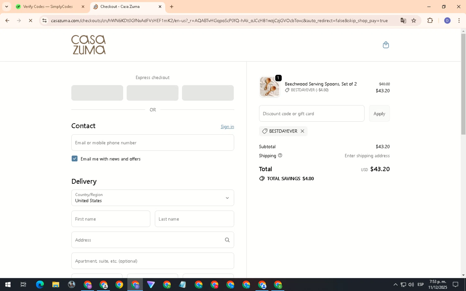466x291 pixels.
Task: Open a new browser tab
Action: (x=171, y=7)
